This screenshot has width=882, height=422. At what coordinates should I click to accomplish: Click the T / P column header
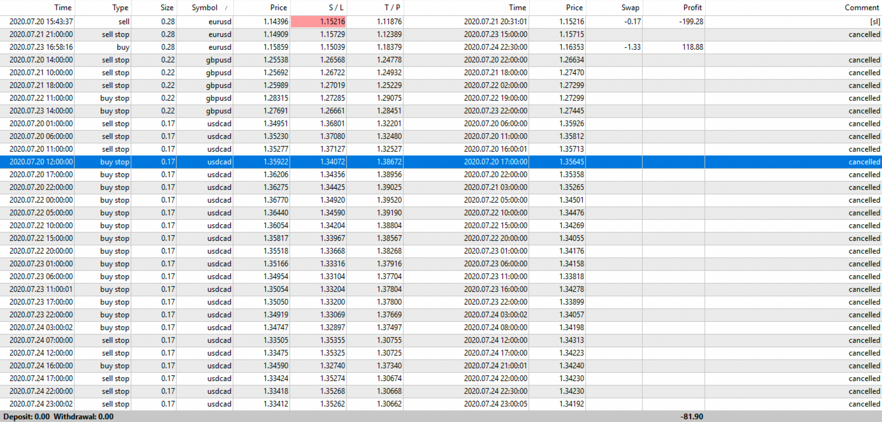pos(392,8)
